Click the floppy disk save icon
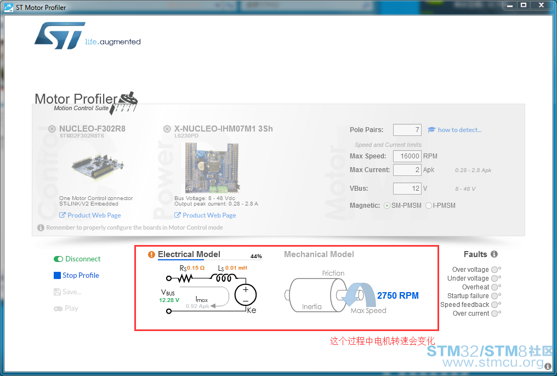 (57, 292)
